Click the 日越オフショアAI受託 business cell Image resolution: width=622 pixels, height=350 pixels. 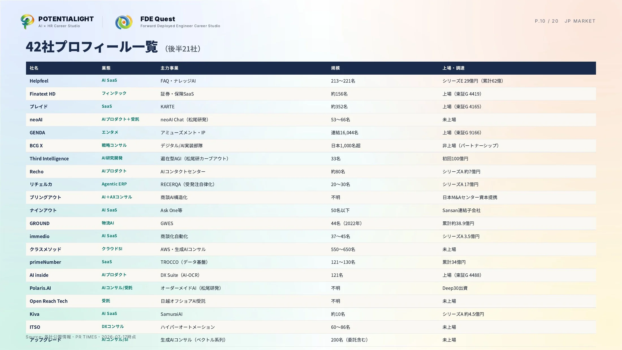click(183, 301)
